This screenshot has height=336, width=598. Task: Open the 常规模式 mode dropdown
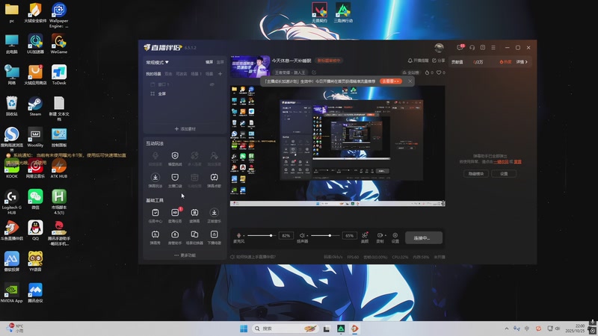click(x=157, y=62)
